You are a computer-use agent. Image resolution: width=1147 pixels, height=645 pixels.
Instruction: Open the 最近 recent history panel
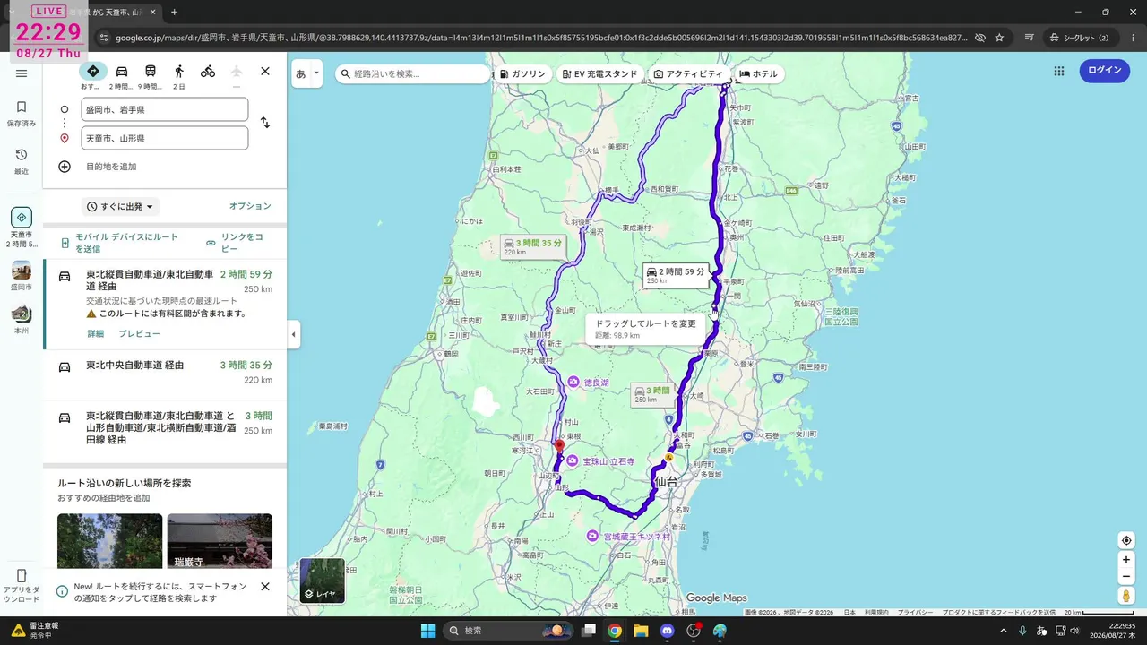click(x=22, y=161)
